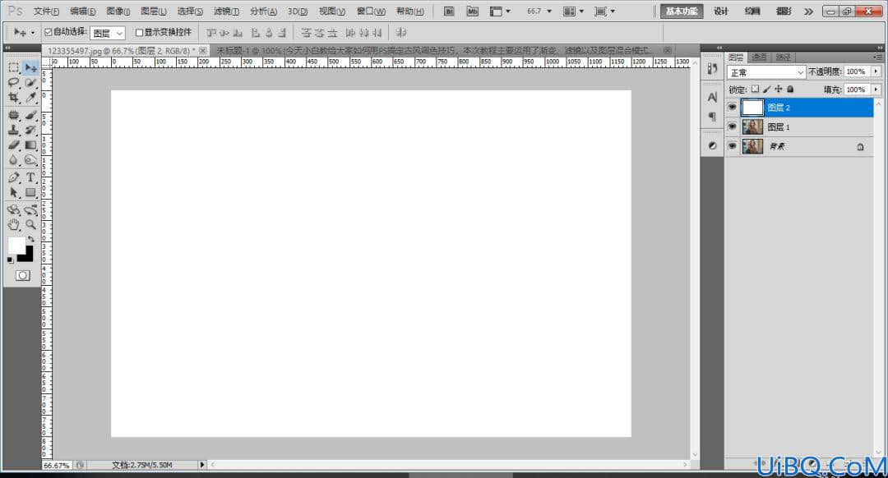Select the Zoom tool
This screenshot has height=478, width=888.
point(30,224)
